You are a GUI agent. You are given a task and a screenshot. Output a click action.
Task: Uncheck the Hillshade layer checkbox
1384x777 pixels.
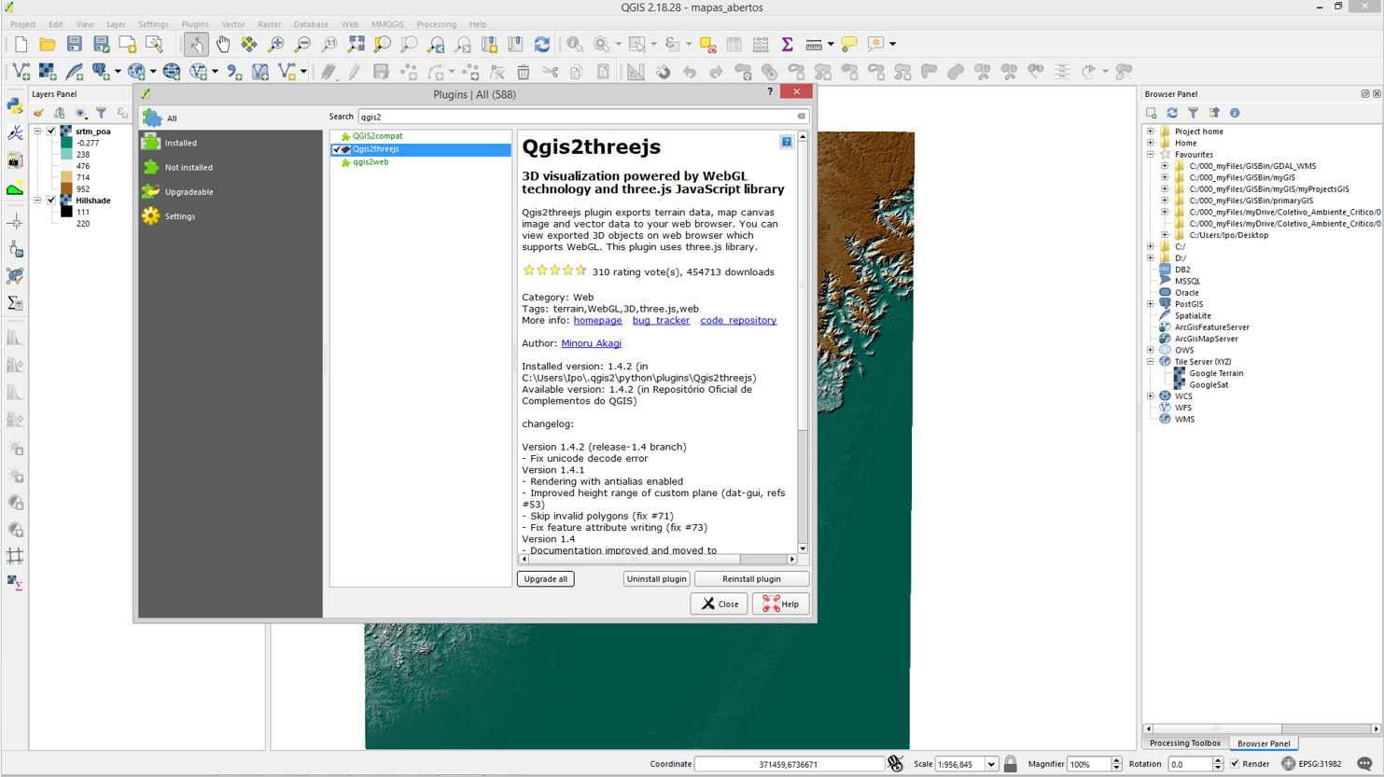(52, 201)
